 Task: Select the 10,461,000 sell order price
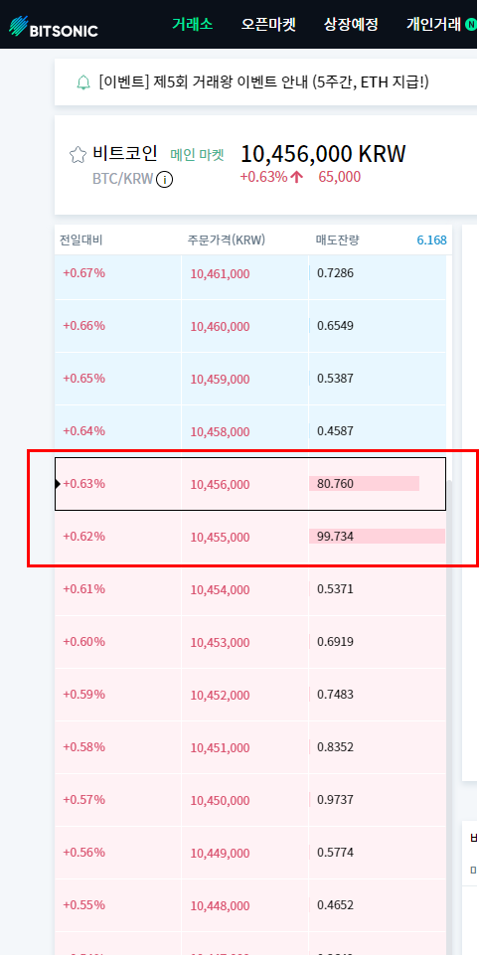tap(220, 274)
